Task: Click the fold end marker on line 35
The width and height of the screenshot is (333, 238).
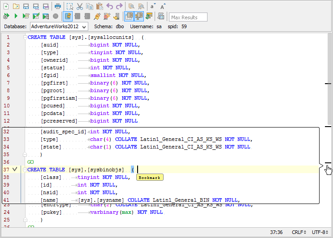Action: (x=25, y=154)
